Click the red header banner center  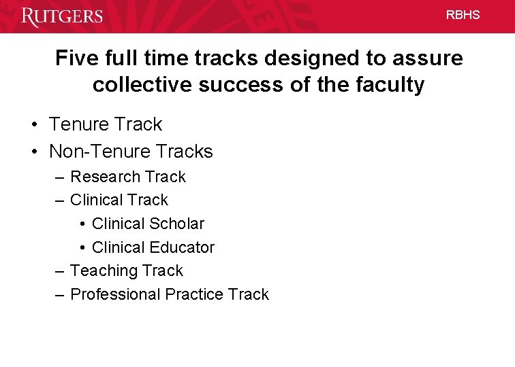257,16
